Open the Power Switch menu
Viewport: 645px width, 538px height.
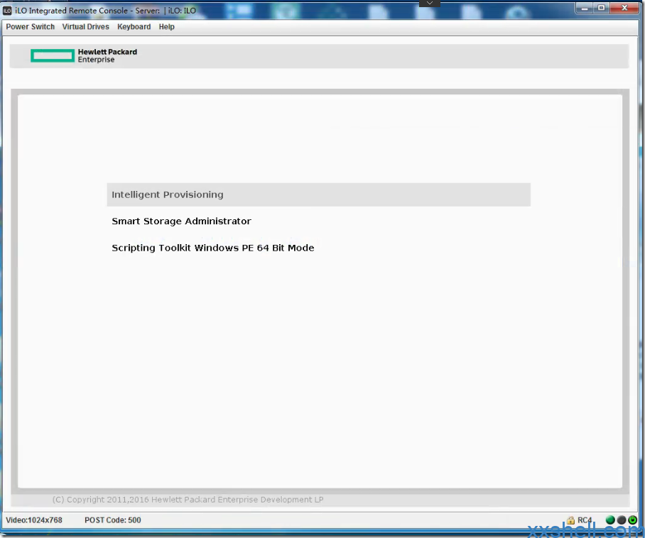pyautogui.click(x=30, y=27)
